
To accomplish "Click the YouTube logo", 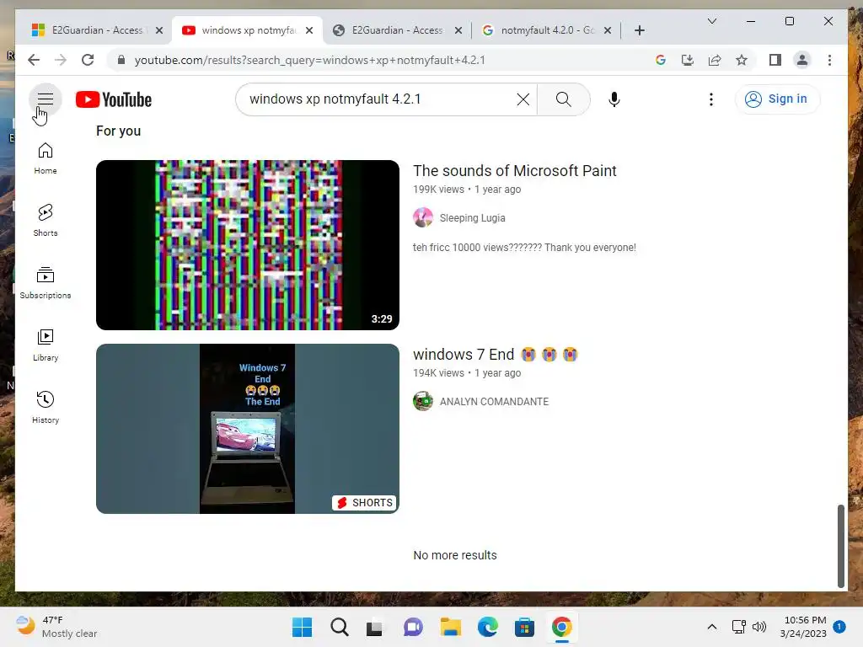I will click(x=114, y=99).
